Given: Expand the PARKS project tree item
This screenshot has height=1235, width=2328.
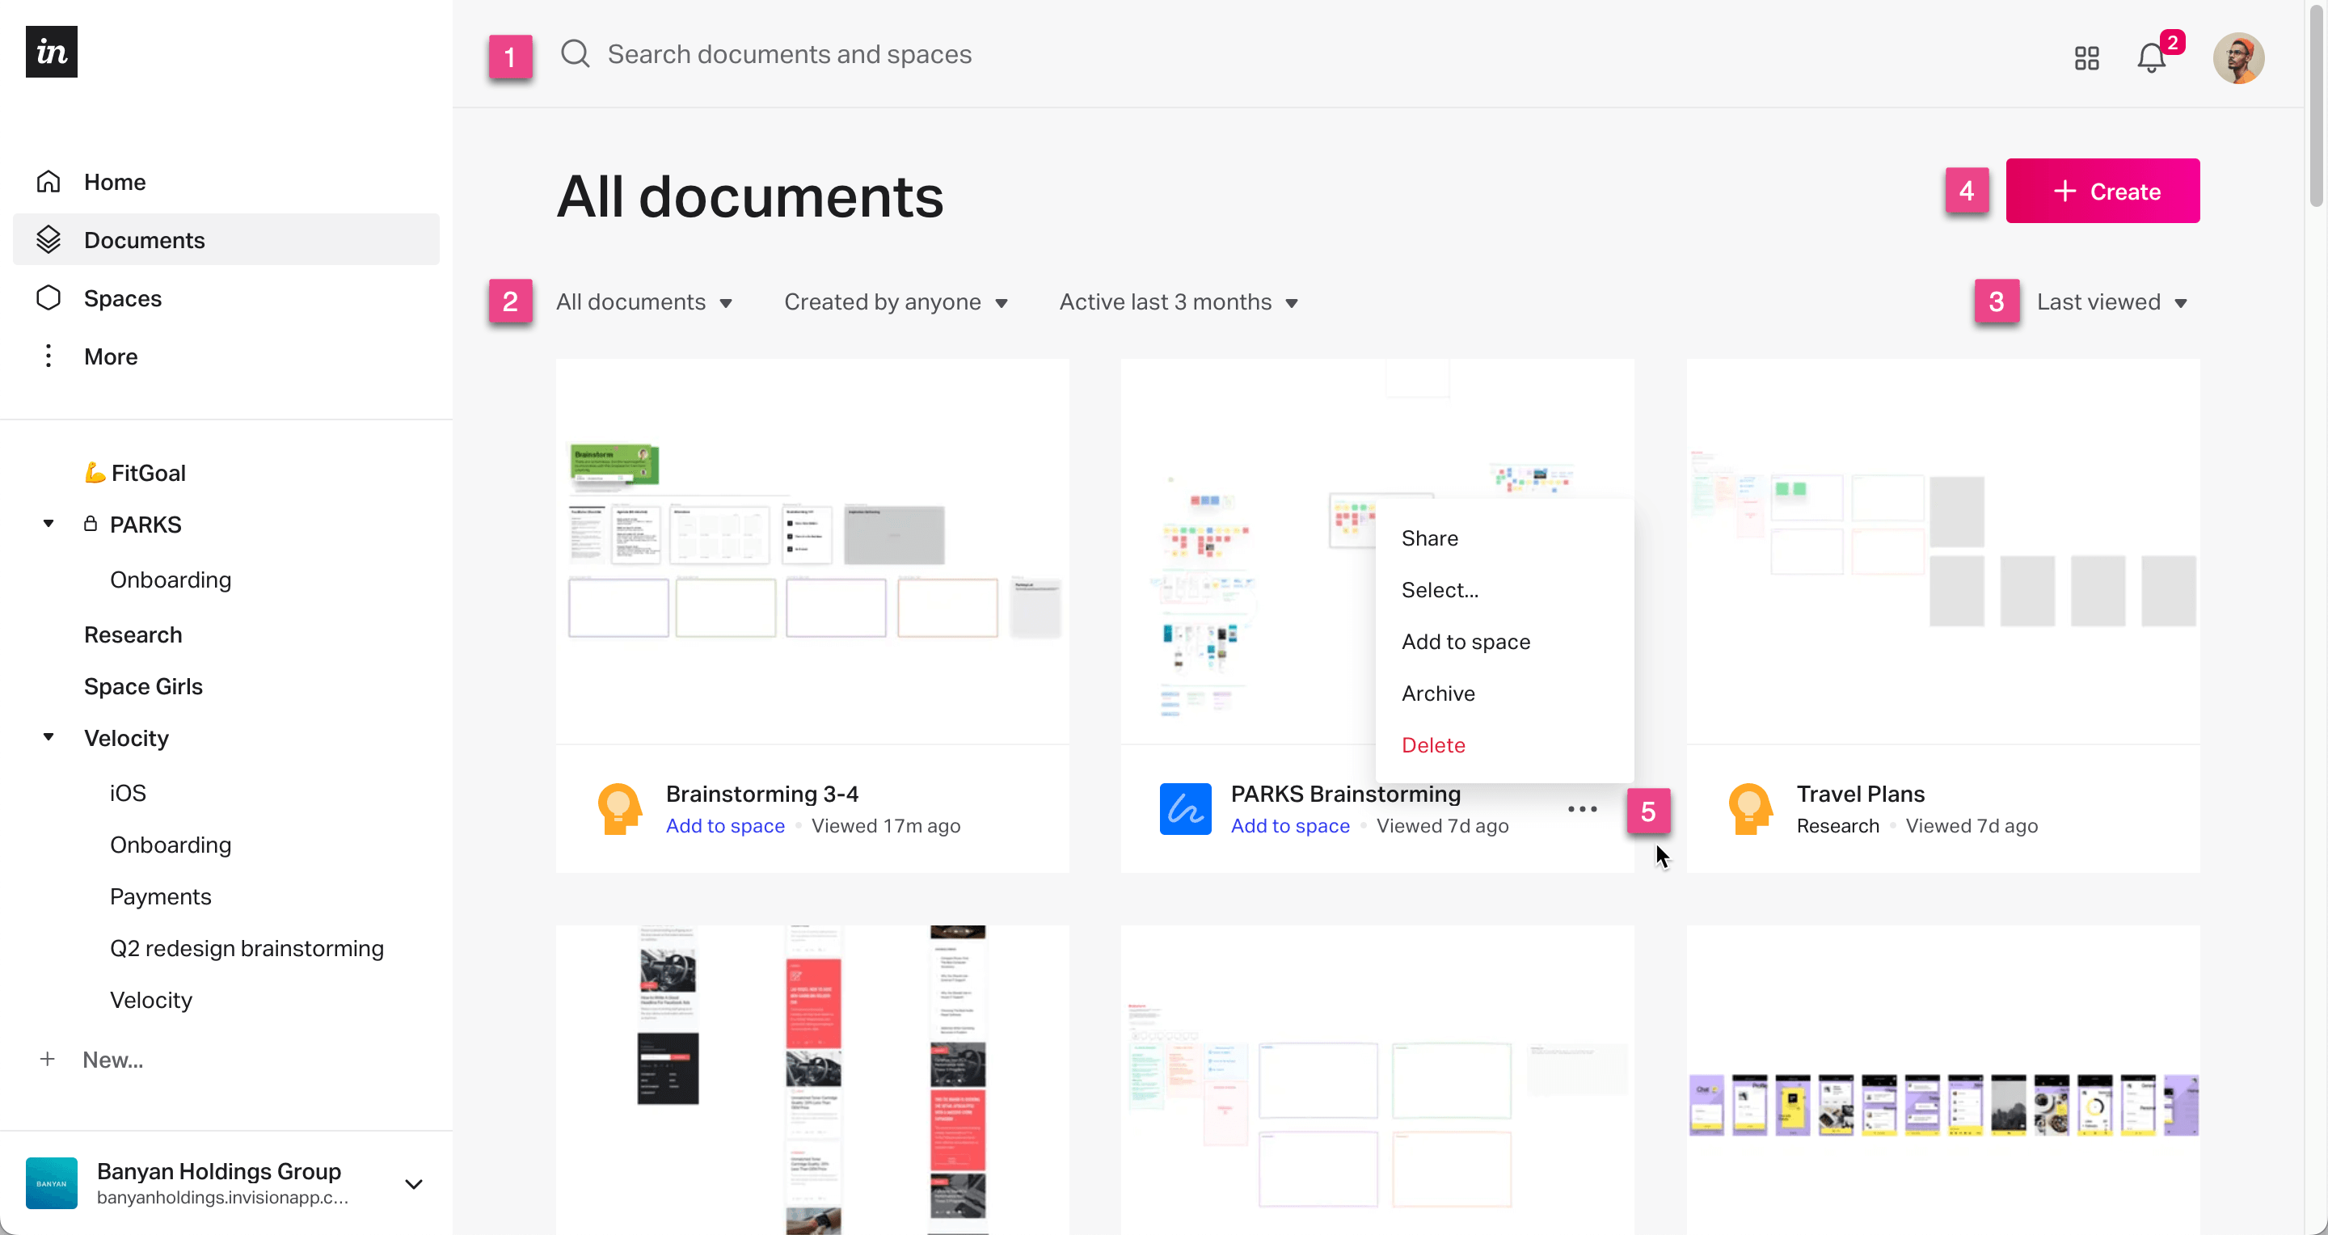Looking at the screenshot, I should point(46,524).
